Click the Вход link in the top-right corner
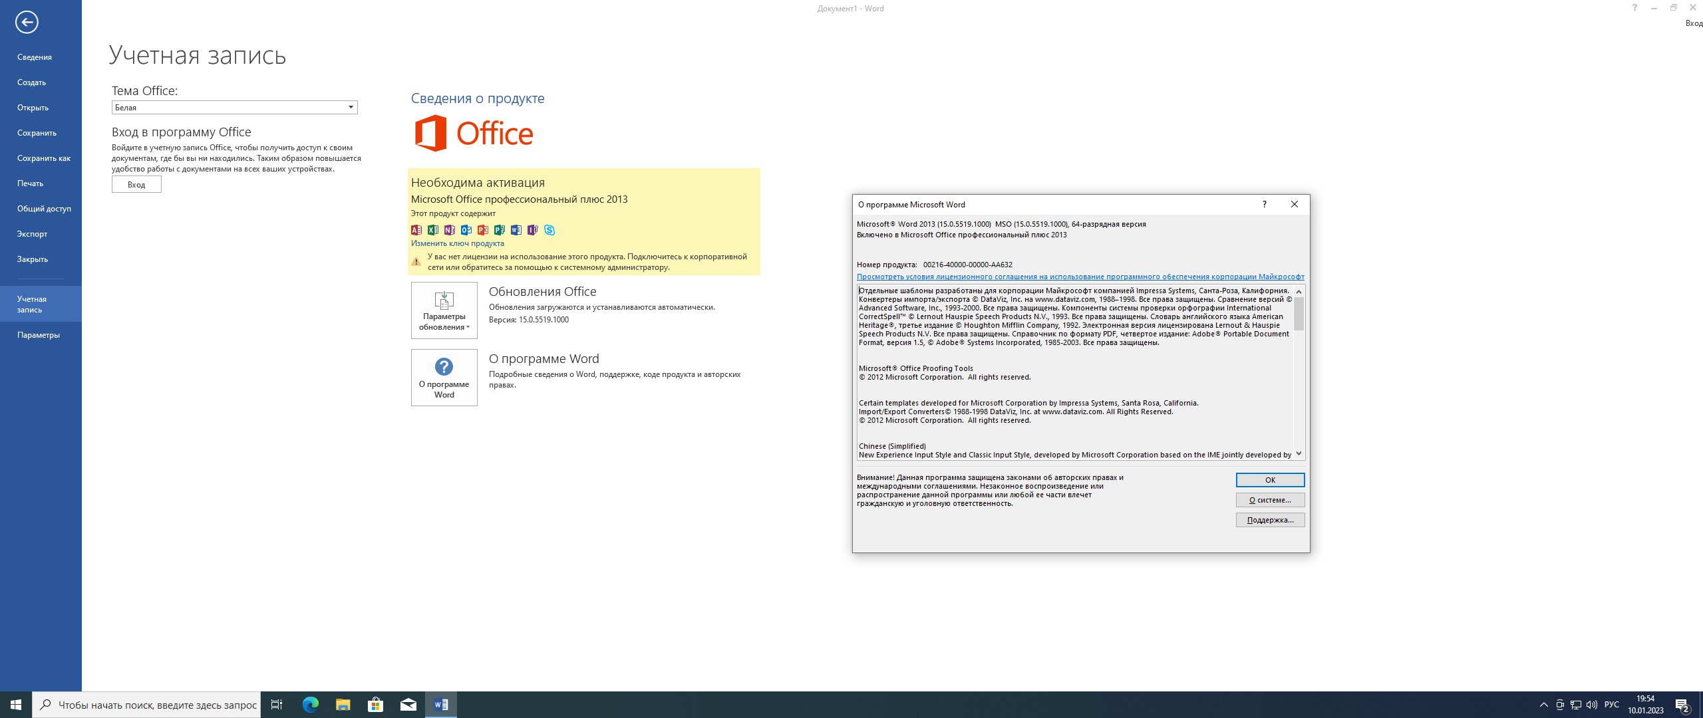 1694,23
